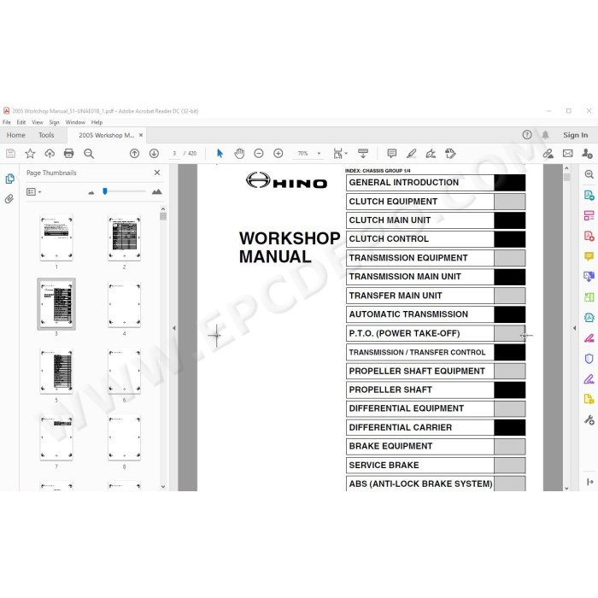
Task: Close the Page Thumbnails panel
Action: pyautogui.click(x=157, y=173)
